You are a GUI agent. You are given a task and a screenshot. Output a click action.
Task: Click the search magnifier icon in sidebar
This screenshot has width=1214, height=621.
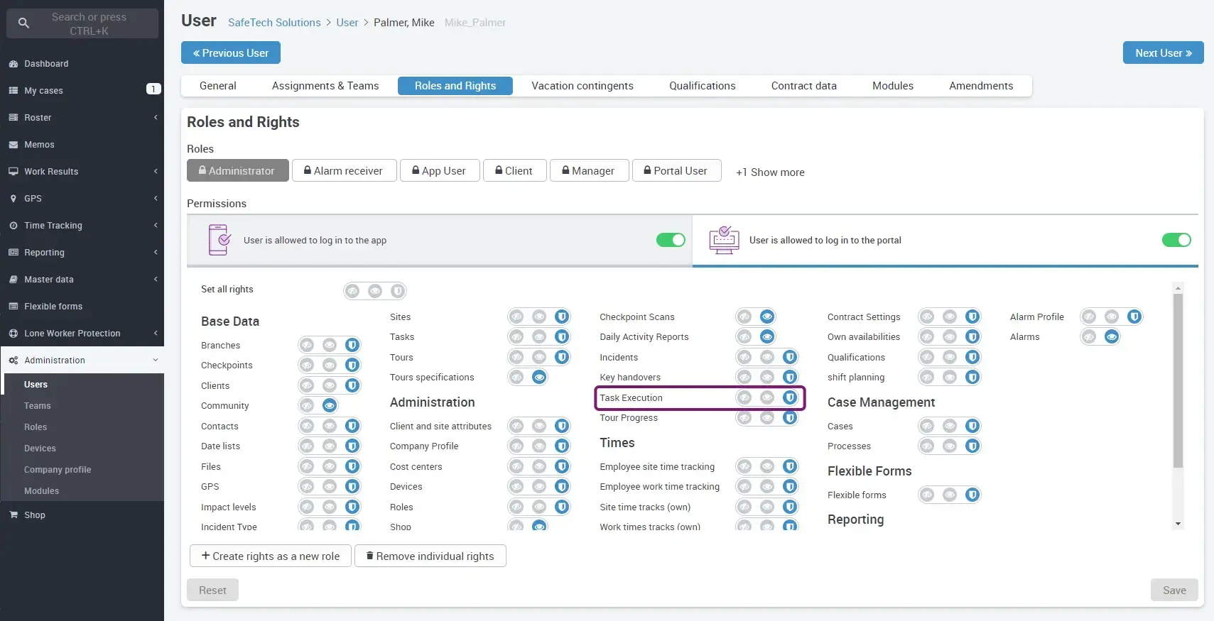click(23, 23)
